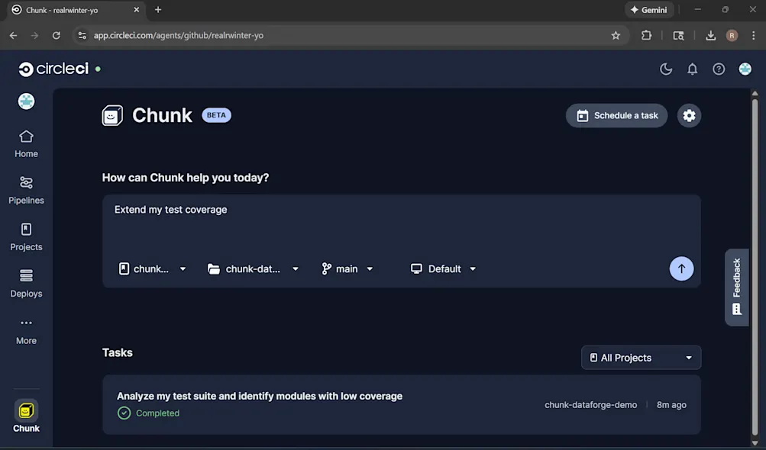Submit the prompt with the arrow button
Image resolution: width=766 pixels, height=450 pixels.
[680, 268]
